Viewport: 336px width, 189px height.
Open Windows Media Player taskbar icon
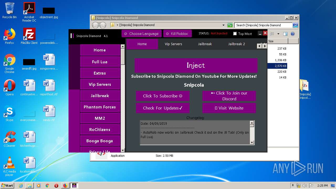click(x=39, y=186)
